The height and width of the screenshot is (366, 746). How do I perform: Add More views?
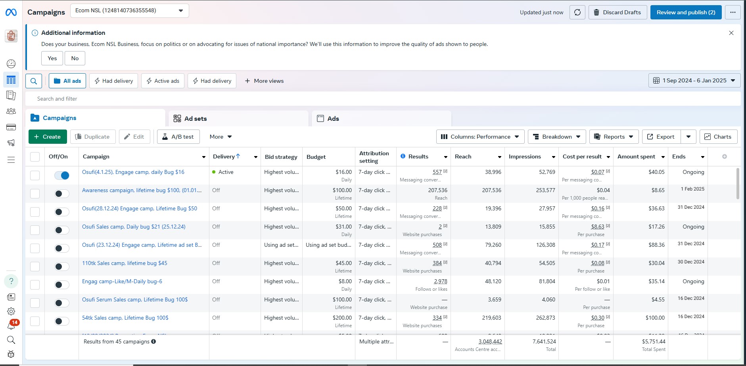[264, 81]
